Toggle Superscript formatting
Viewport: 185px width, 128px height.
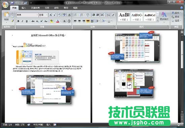tap(41, 21)
